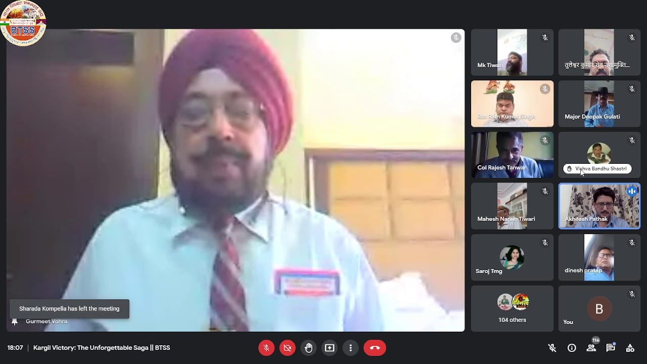Open the 104 others tile
647x364 pixels.
click(x=512, y=308)
